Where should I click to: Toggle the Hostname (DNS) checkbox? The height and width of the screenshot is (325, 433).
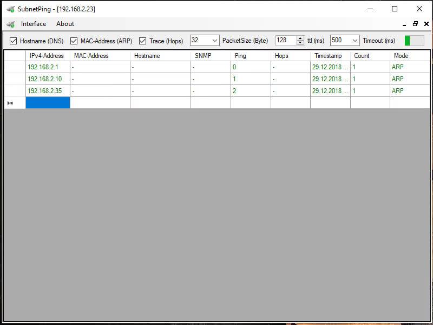click(14, 41)
